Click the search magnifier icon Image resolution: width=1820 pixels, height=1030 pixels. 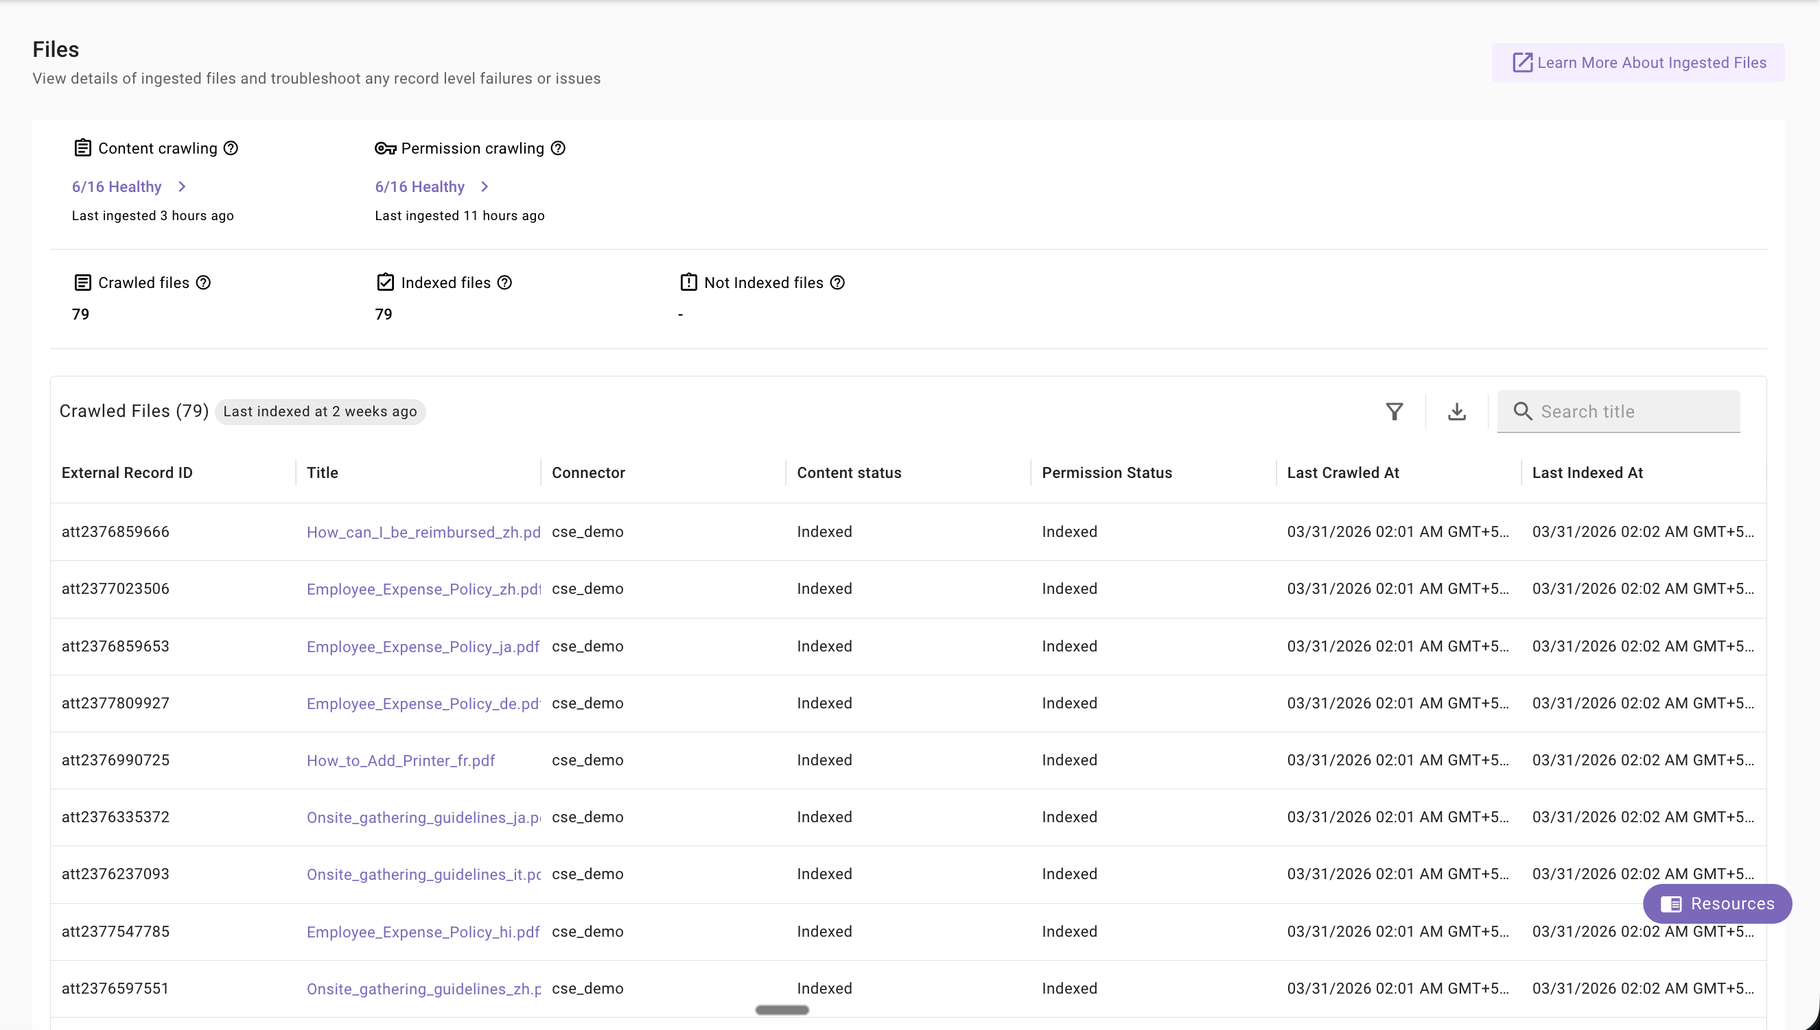click(x=1522, y=411)
